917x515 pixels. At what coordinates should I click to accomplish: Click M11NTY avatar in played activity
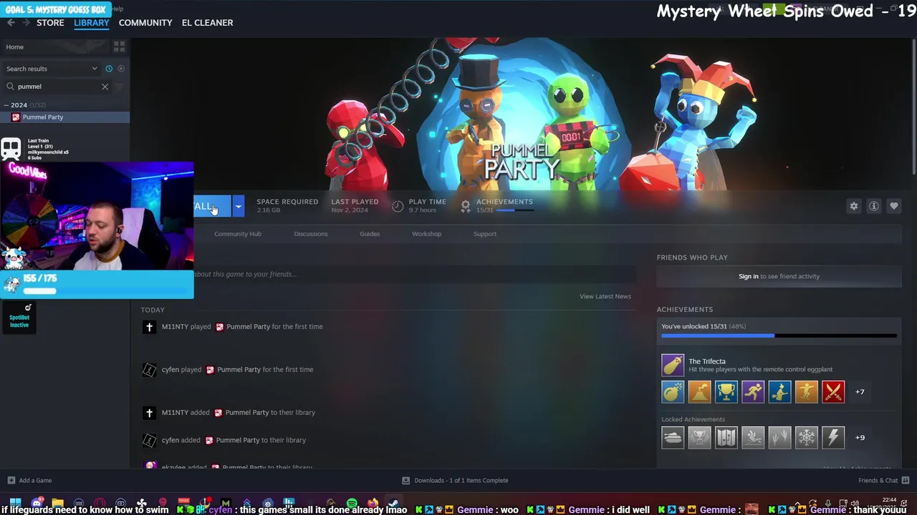click(149, 327)
